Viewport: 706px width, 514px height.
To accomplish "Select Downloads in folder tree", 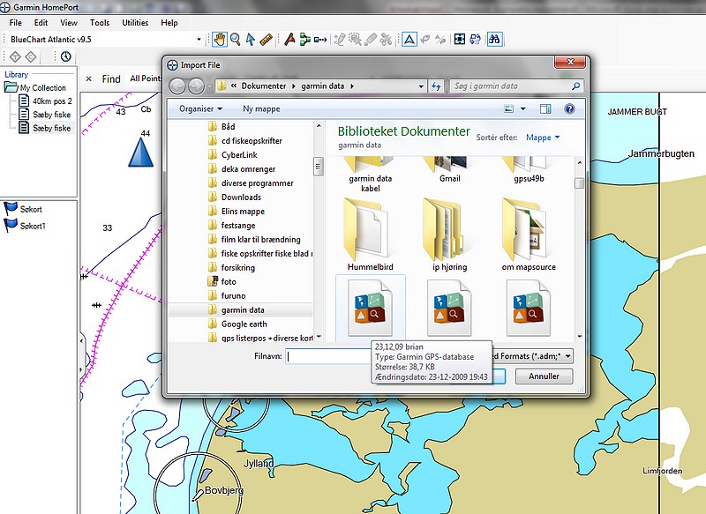I will 241,197.
